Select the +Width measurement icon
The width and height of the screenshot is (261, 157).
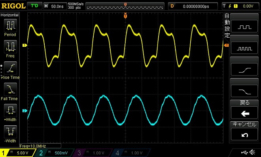[10, 111]
